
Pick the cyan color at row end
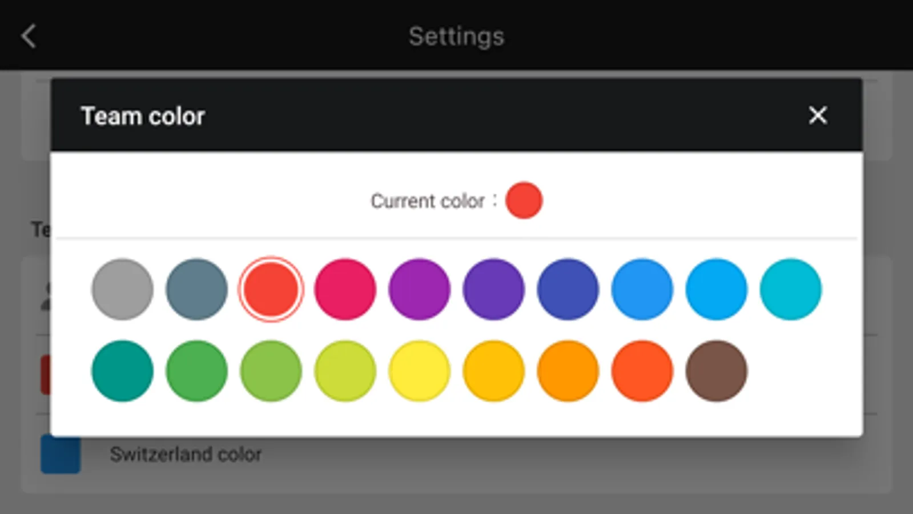click(x=790, y=289)
